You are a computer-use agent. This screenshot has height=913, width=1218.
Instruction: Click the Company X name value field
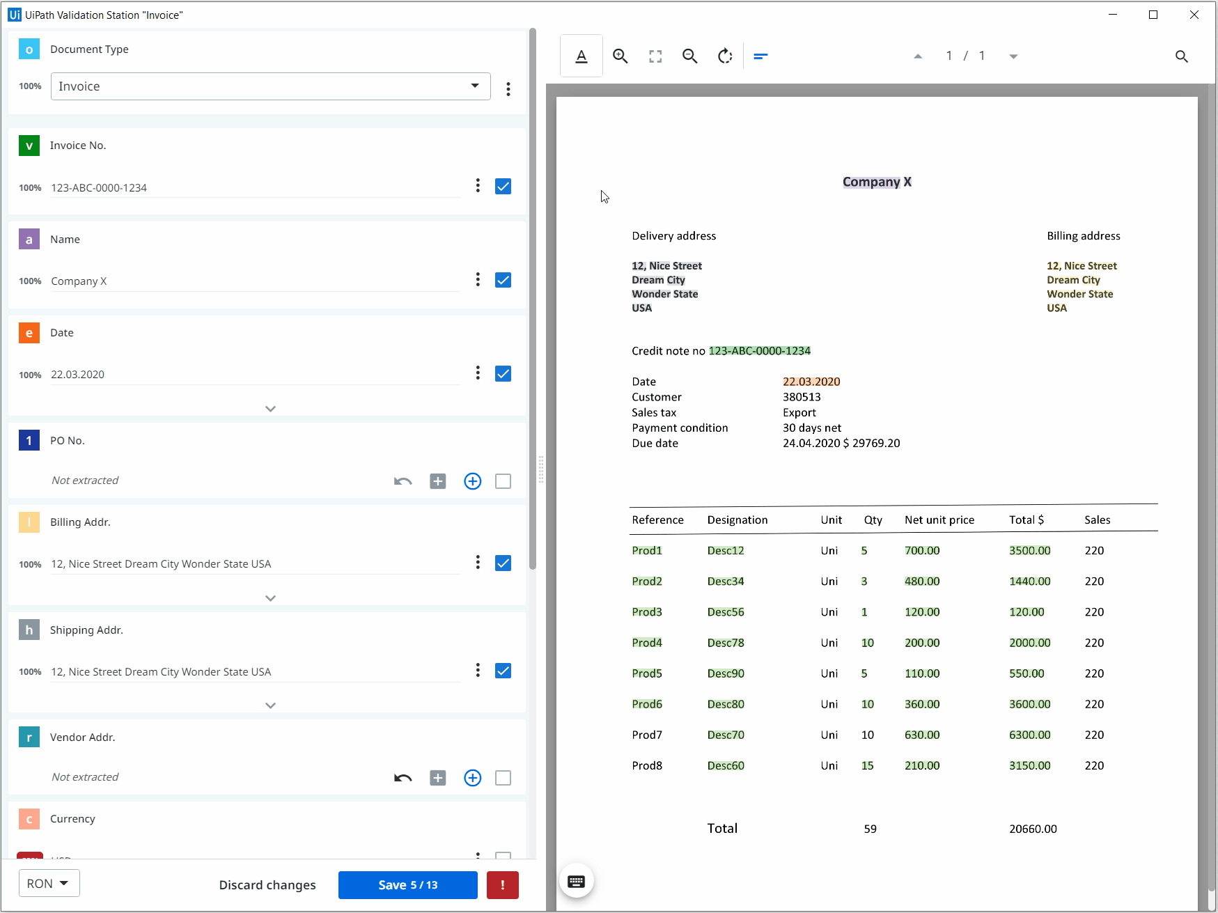[x=254, y=281]
